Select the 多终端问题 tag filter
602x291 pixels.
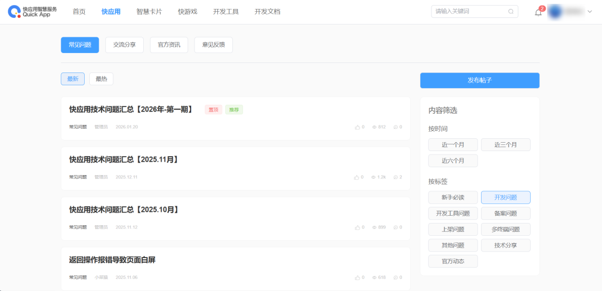pos(506,229)
